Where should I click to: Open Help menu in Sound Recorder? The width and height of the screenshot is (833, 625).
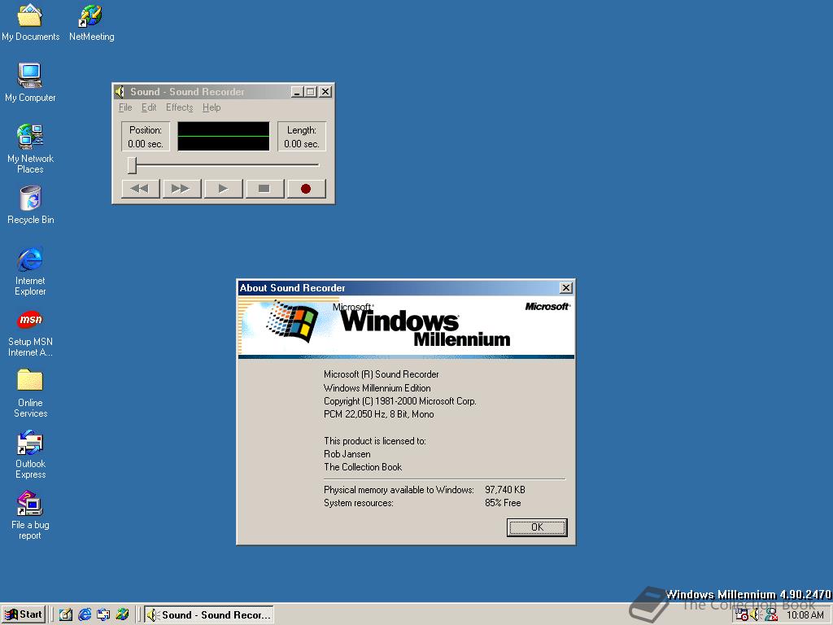pyautogui.click(x=212, y=107)
